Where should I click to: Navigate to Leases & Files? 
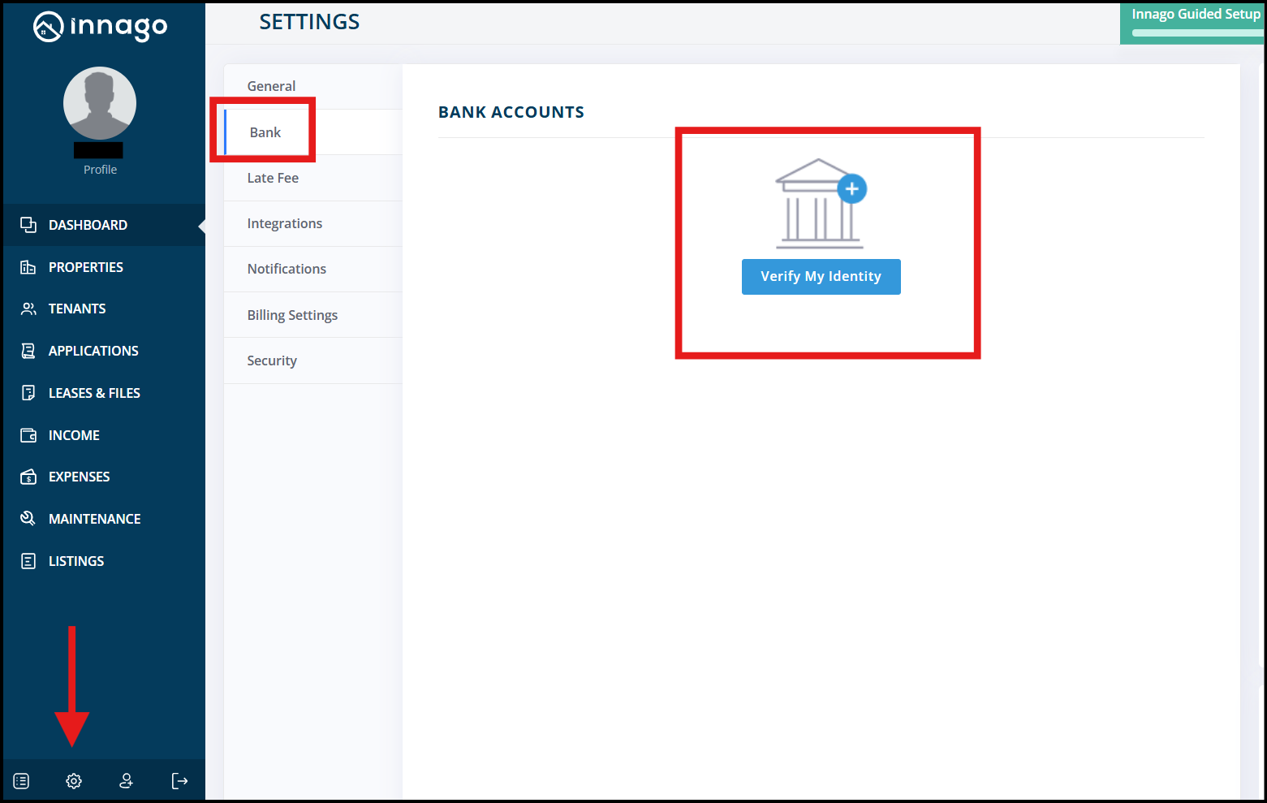pyautogui.click(x=94, y=393)
